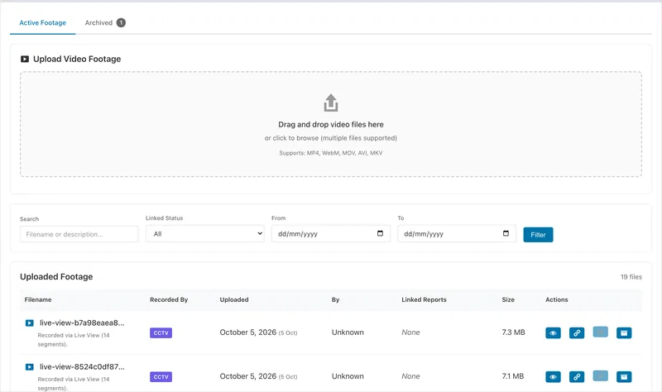Click the disabled blank action for live-view-b7a98eaea8
The width and height of the screenshot is (662, 392).
pos(600,332)
